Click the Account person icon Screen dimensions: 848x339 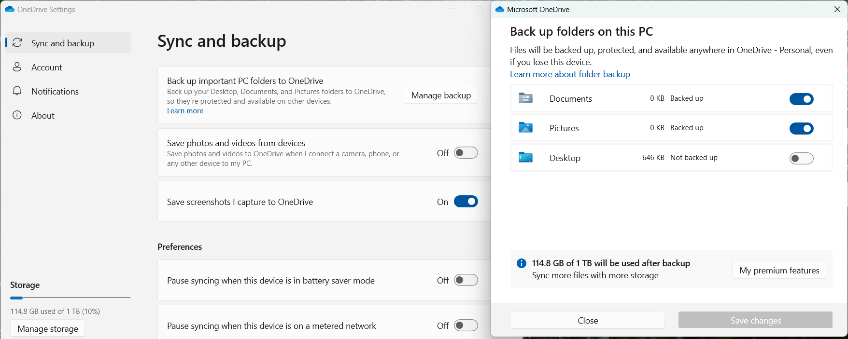pyautogui.click(x=17, y=67)
